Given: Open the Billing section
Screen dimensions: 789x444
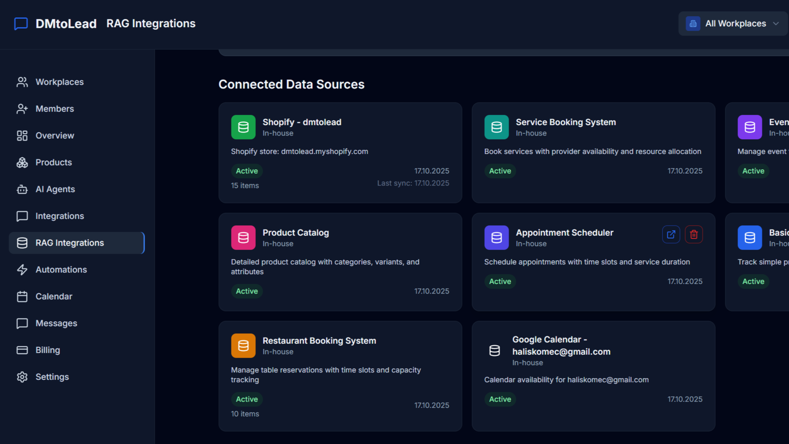Looking at the screenshot, I should point(47,350).
